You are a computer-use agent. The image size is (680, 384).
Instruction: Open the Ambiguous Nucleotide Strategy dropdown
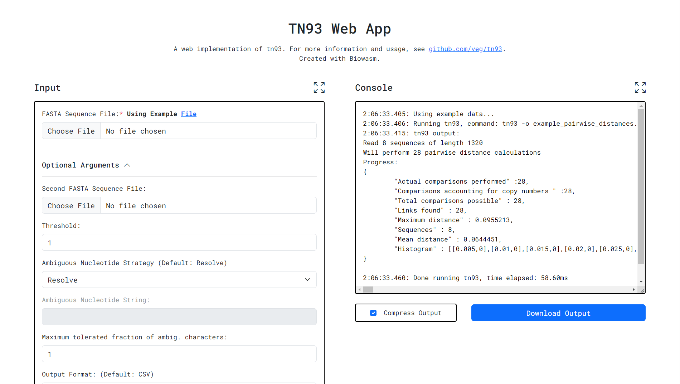[179, 280]
